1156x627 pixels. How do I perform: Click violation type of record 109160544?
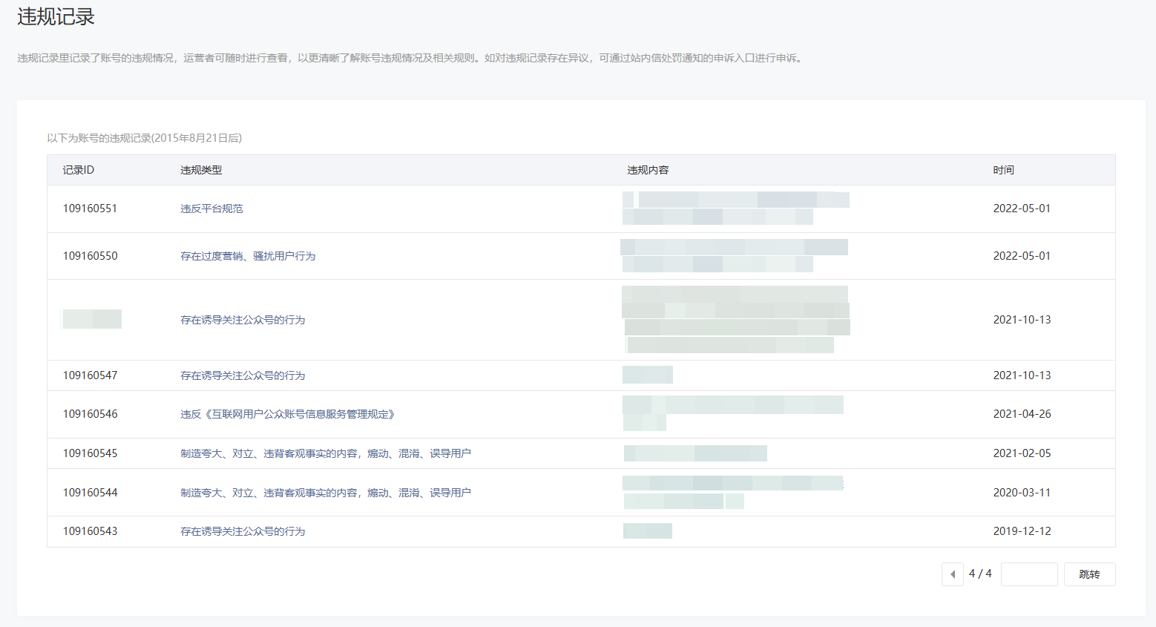(325, 493)
